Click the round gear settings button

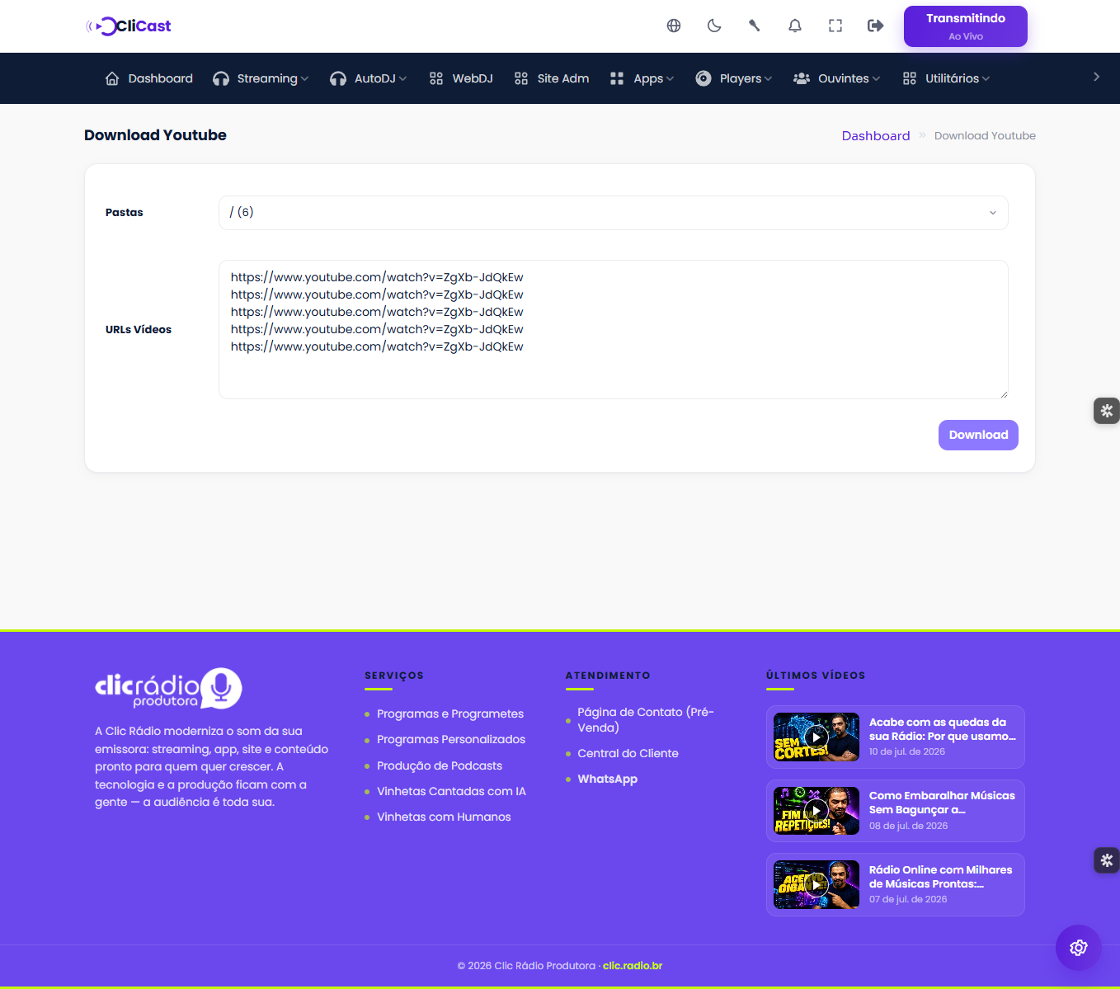[x=1078, y=948]
